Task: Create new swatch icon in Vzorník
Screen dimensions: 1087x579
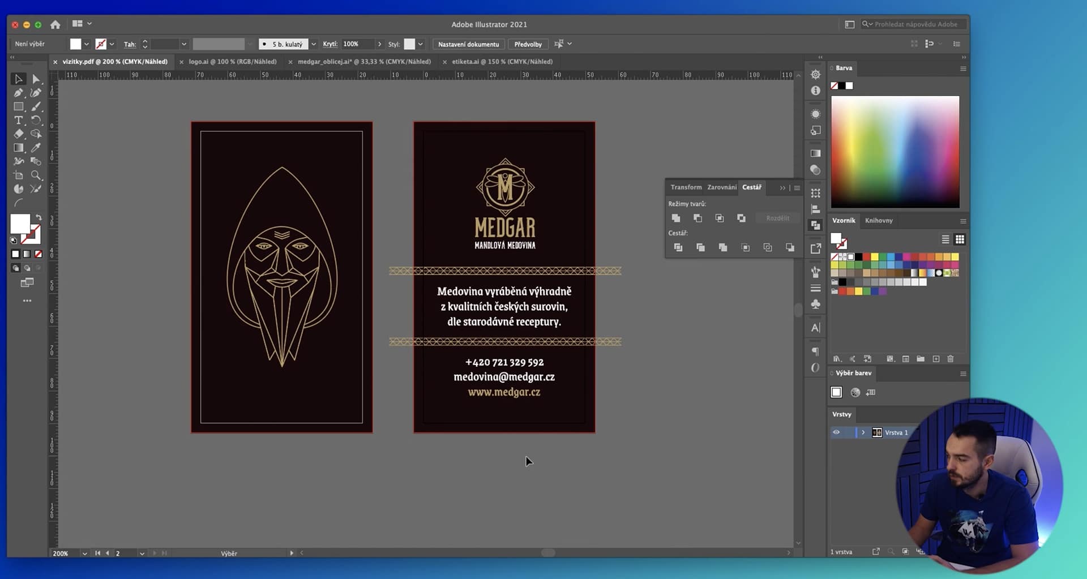Action: pyautogui.click(x=936, y=359)
